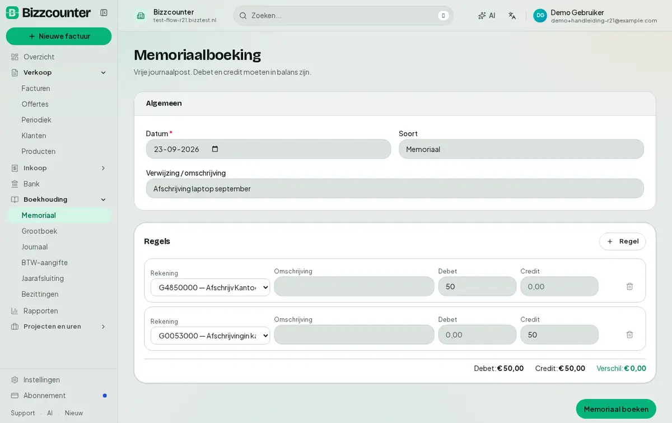Select Memoriaal in sidebar
Image resolution: width=672 pixels, height=423 pixels.
(x=59, y=215)
